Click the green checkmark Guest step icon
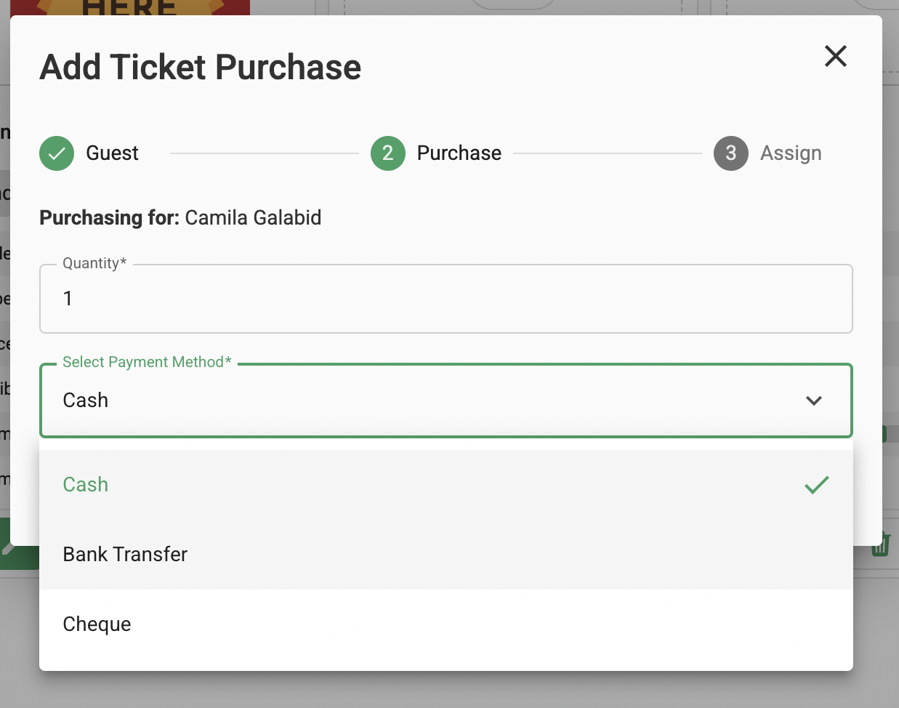Viewport: 899px width, 708px height. [57, 153]
